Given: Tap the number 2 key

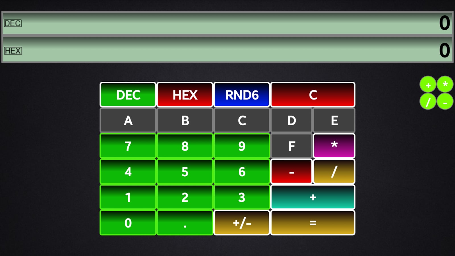Looking at the screenshot, I should 185,197.
